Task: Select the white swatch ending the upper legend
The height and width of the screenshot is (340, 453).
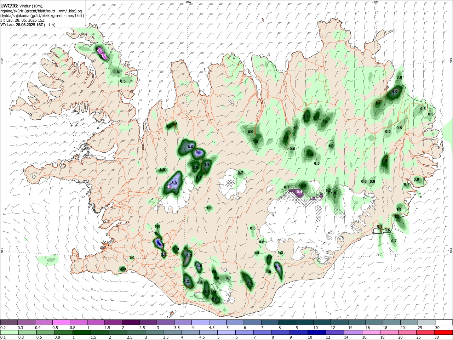Action: tap(444, 322)
